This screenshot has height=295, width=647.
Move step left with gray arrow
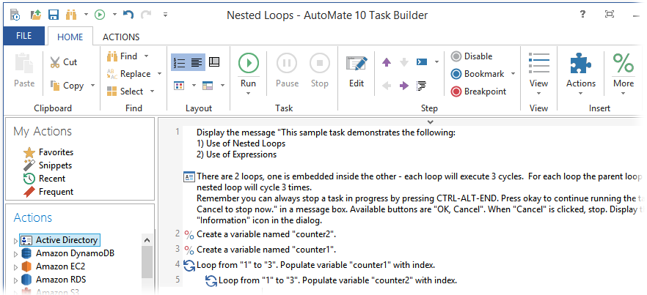(386, 86)
